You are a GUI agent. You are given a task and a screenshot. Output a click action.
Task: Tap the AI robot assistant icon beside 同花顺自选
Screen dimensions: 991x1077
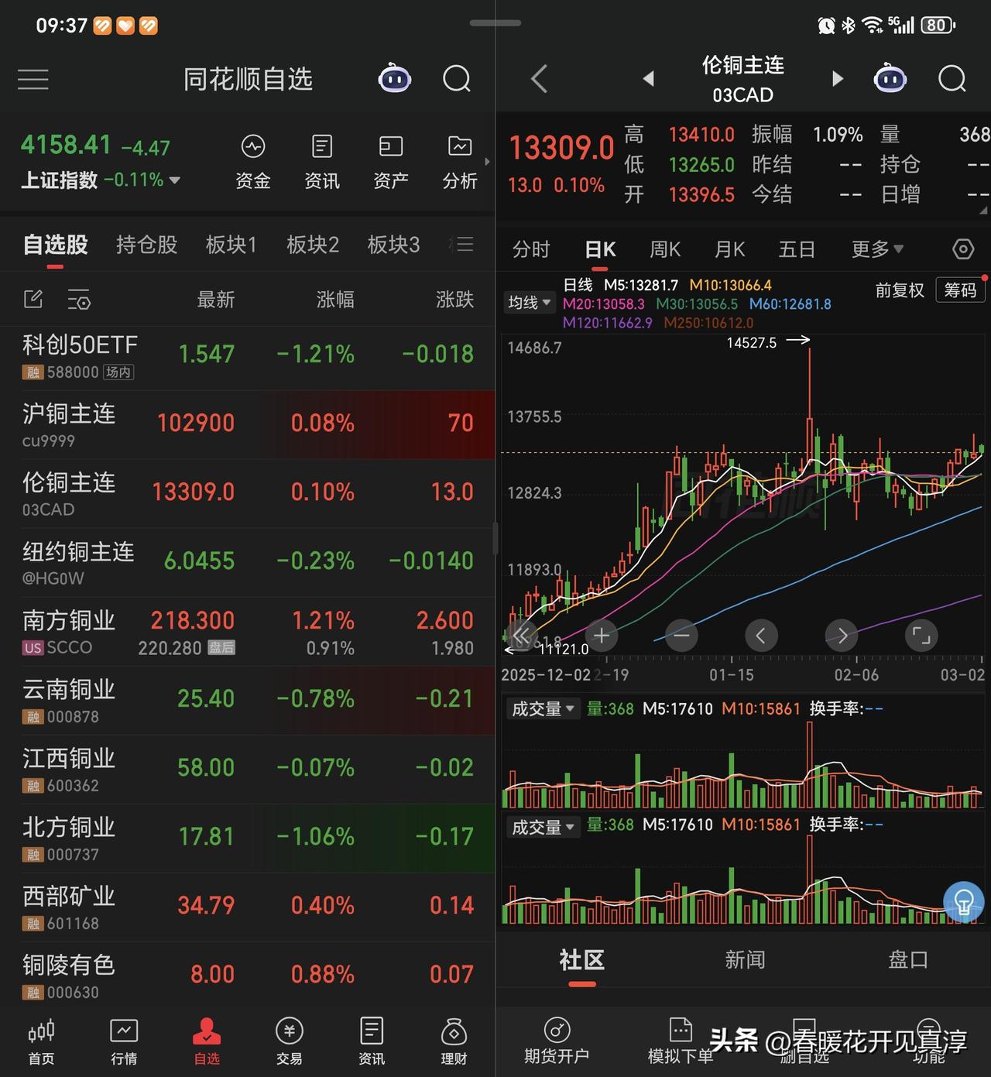[394, 78]
